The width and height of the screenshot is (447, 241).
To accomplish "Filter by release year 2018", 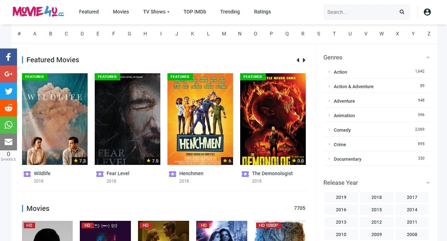I will click(377, 197).
